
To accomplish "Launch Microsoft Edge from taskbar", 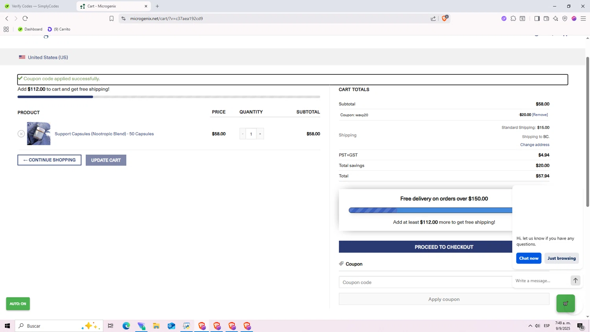I will coord(126,326).
